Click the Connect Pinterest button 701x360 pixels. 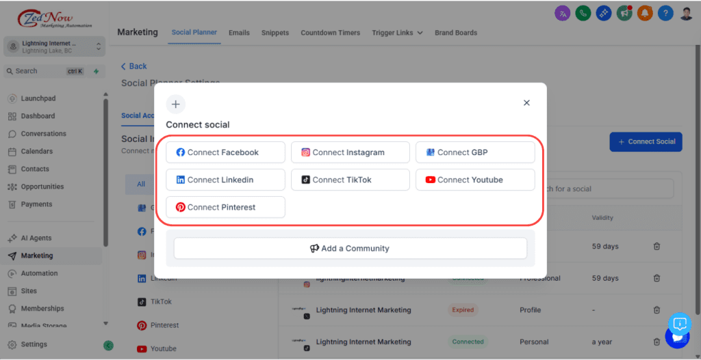point(225,207)
